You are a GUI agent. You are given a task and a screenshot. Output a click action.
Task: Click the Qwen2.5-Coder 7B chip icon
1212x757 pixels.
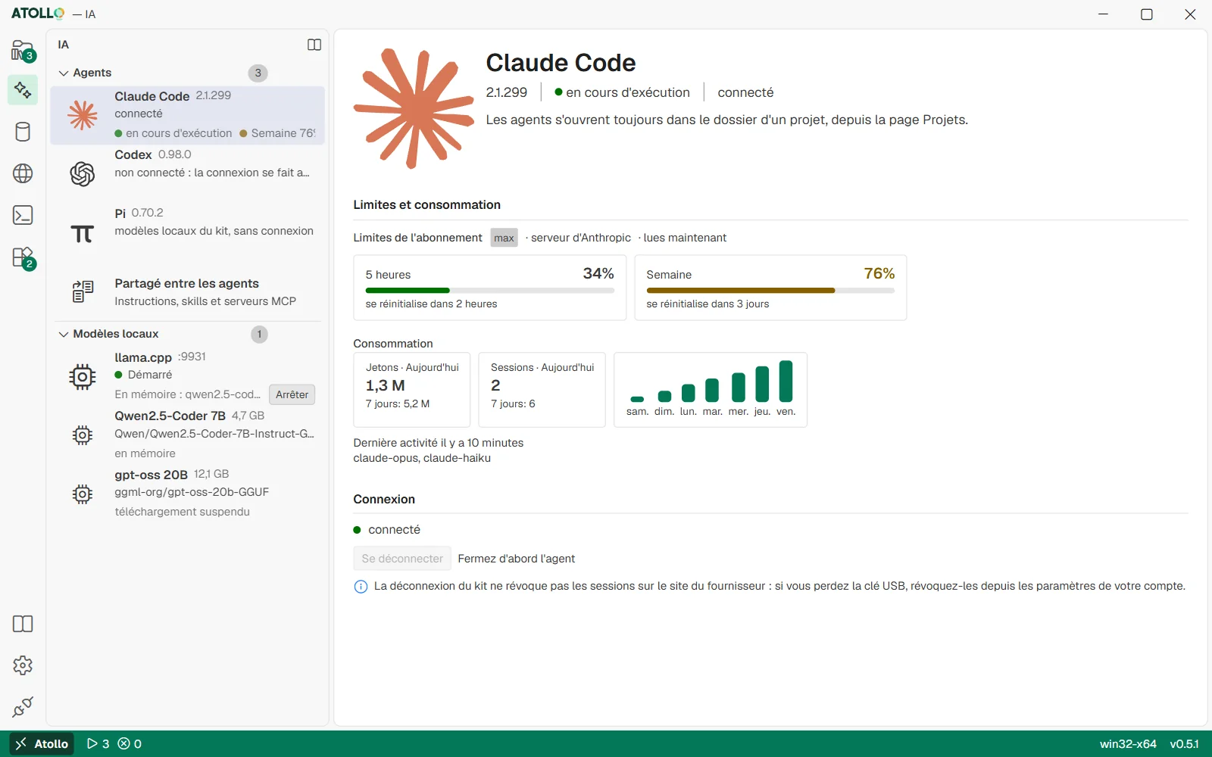(83, 435)
